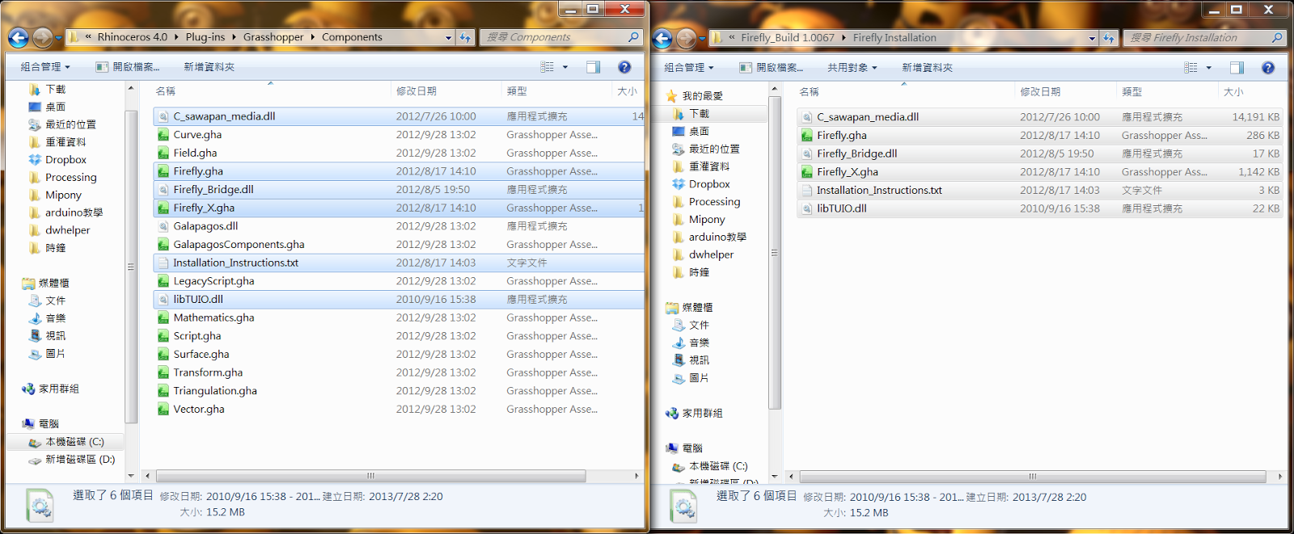Click 開啟檔案 in the Firefly Installation toolbar
The width and height of the screenshot is (1294, 534).
[772, 68]
